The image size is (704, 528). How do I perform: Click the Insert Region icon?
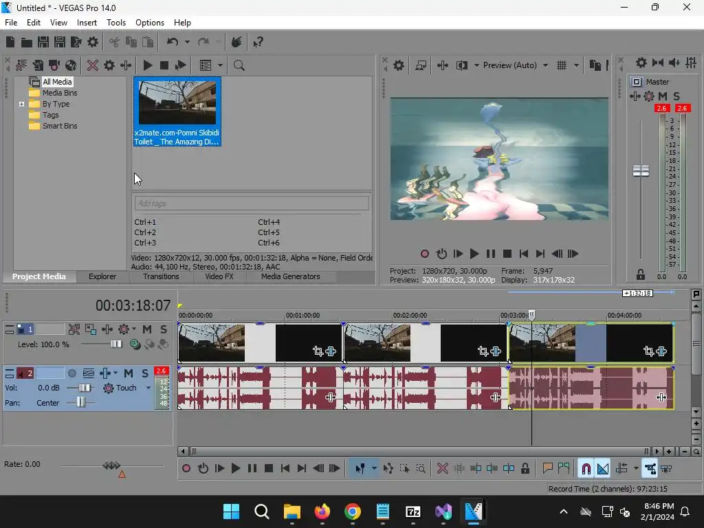pyautogui.click(x=564, y=469)
